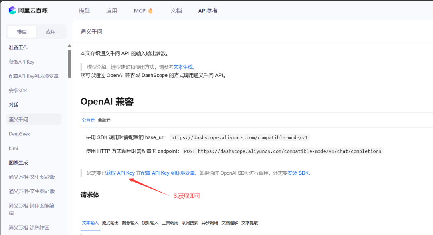Open the API参考 top navigation item
This screenshot has width=433, height=235.
coord(208,11)
